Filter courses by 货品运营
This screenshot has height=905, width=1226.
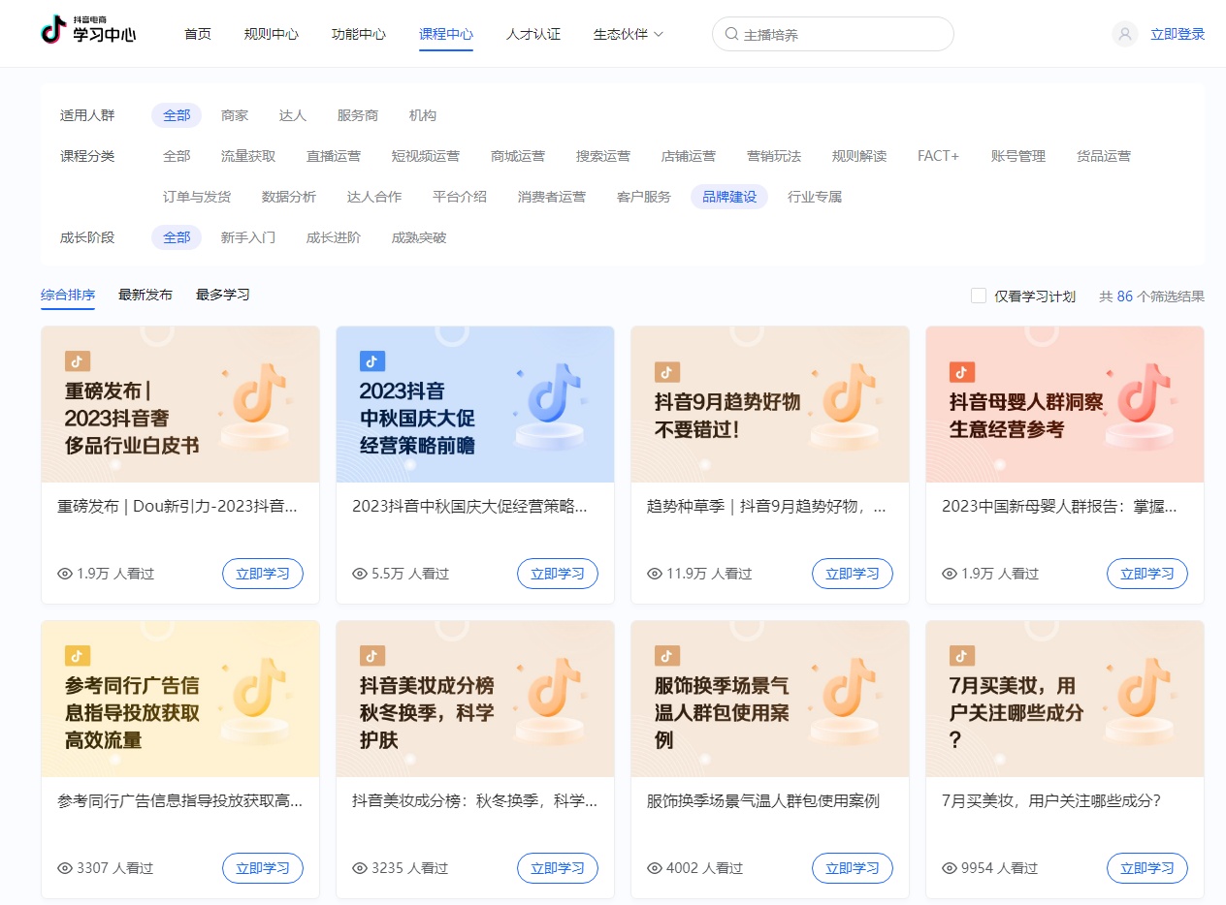pyautogui.click(x=1104, y=156)
